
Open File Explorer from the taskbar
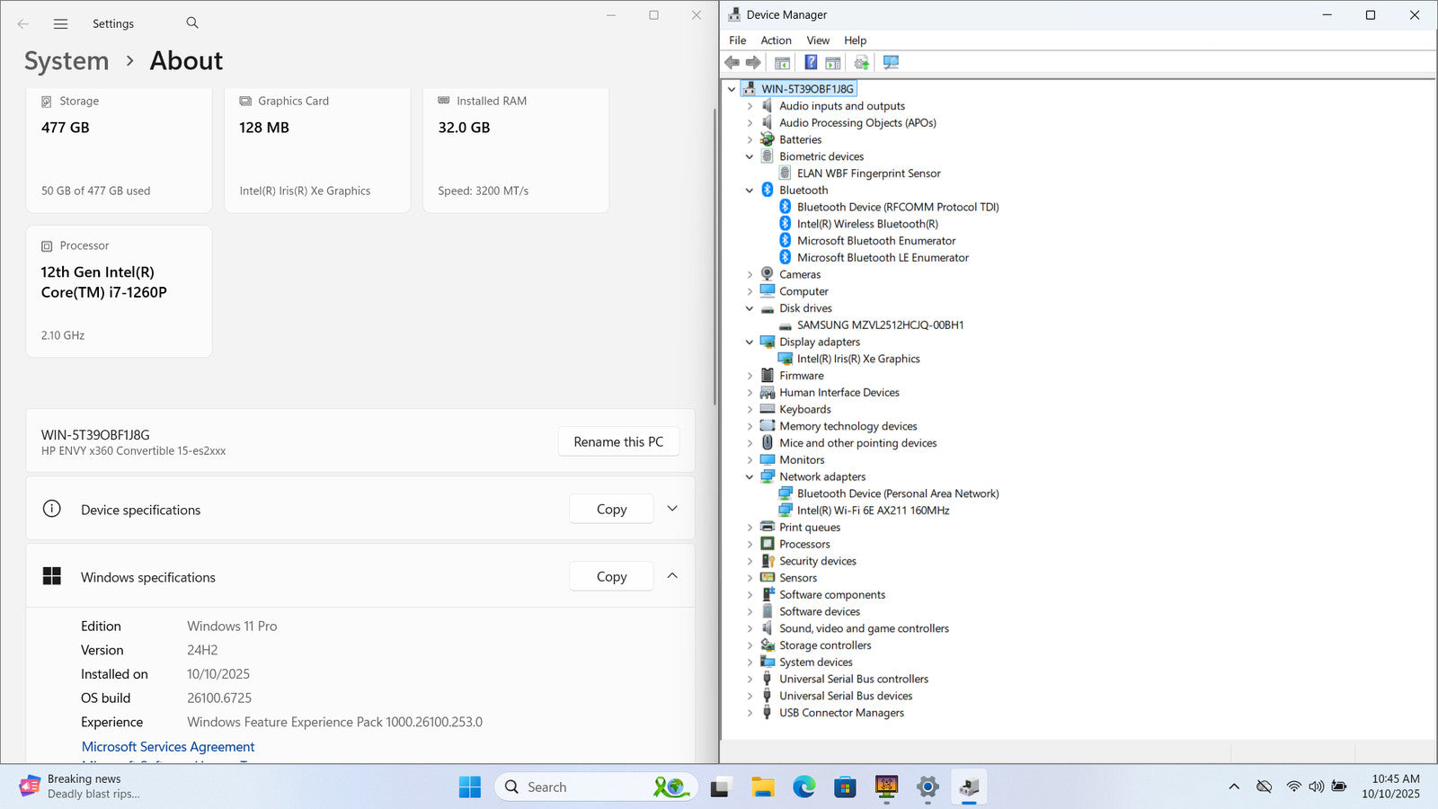tap(763, 787)
